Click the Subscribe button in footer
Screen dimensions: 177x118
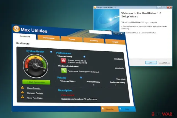(x=110, y=109)
